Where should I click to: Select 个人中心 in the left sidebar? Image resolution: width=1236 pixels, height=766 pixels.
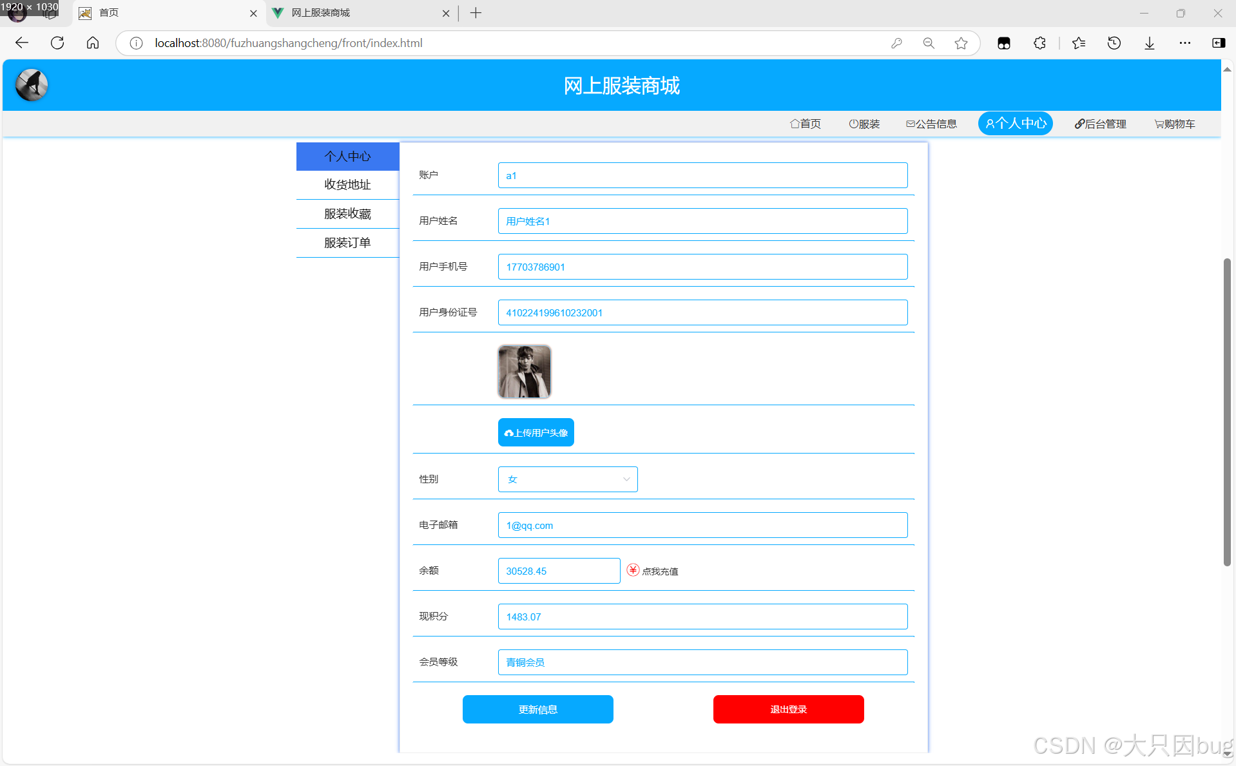348,157
